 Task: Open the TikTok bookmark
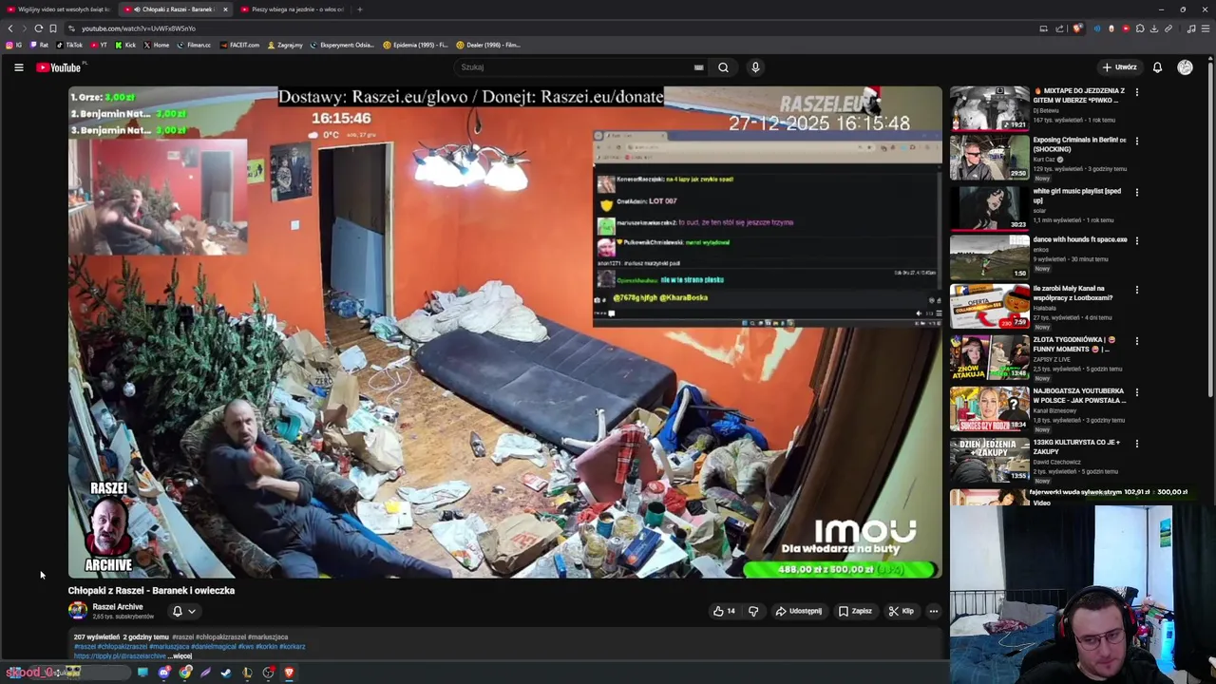point(69,45)
